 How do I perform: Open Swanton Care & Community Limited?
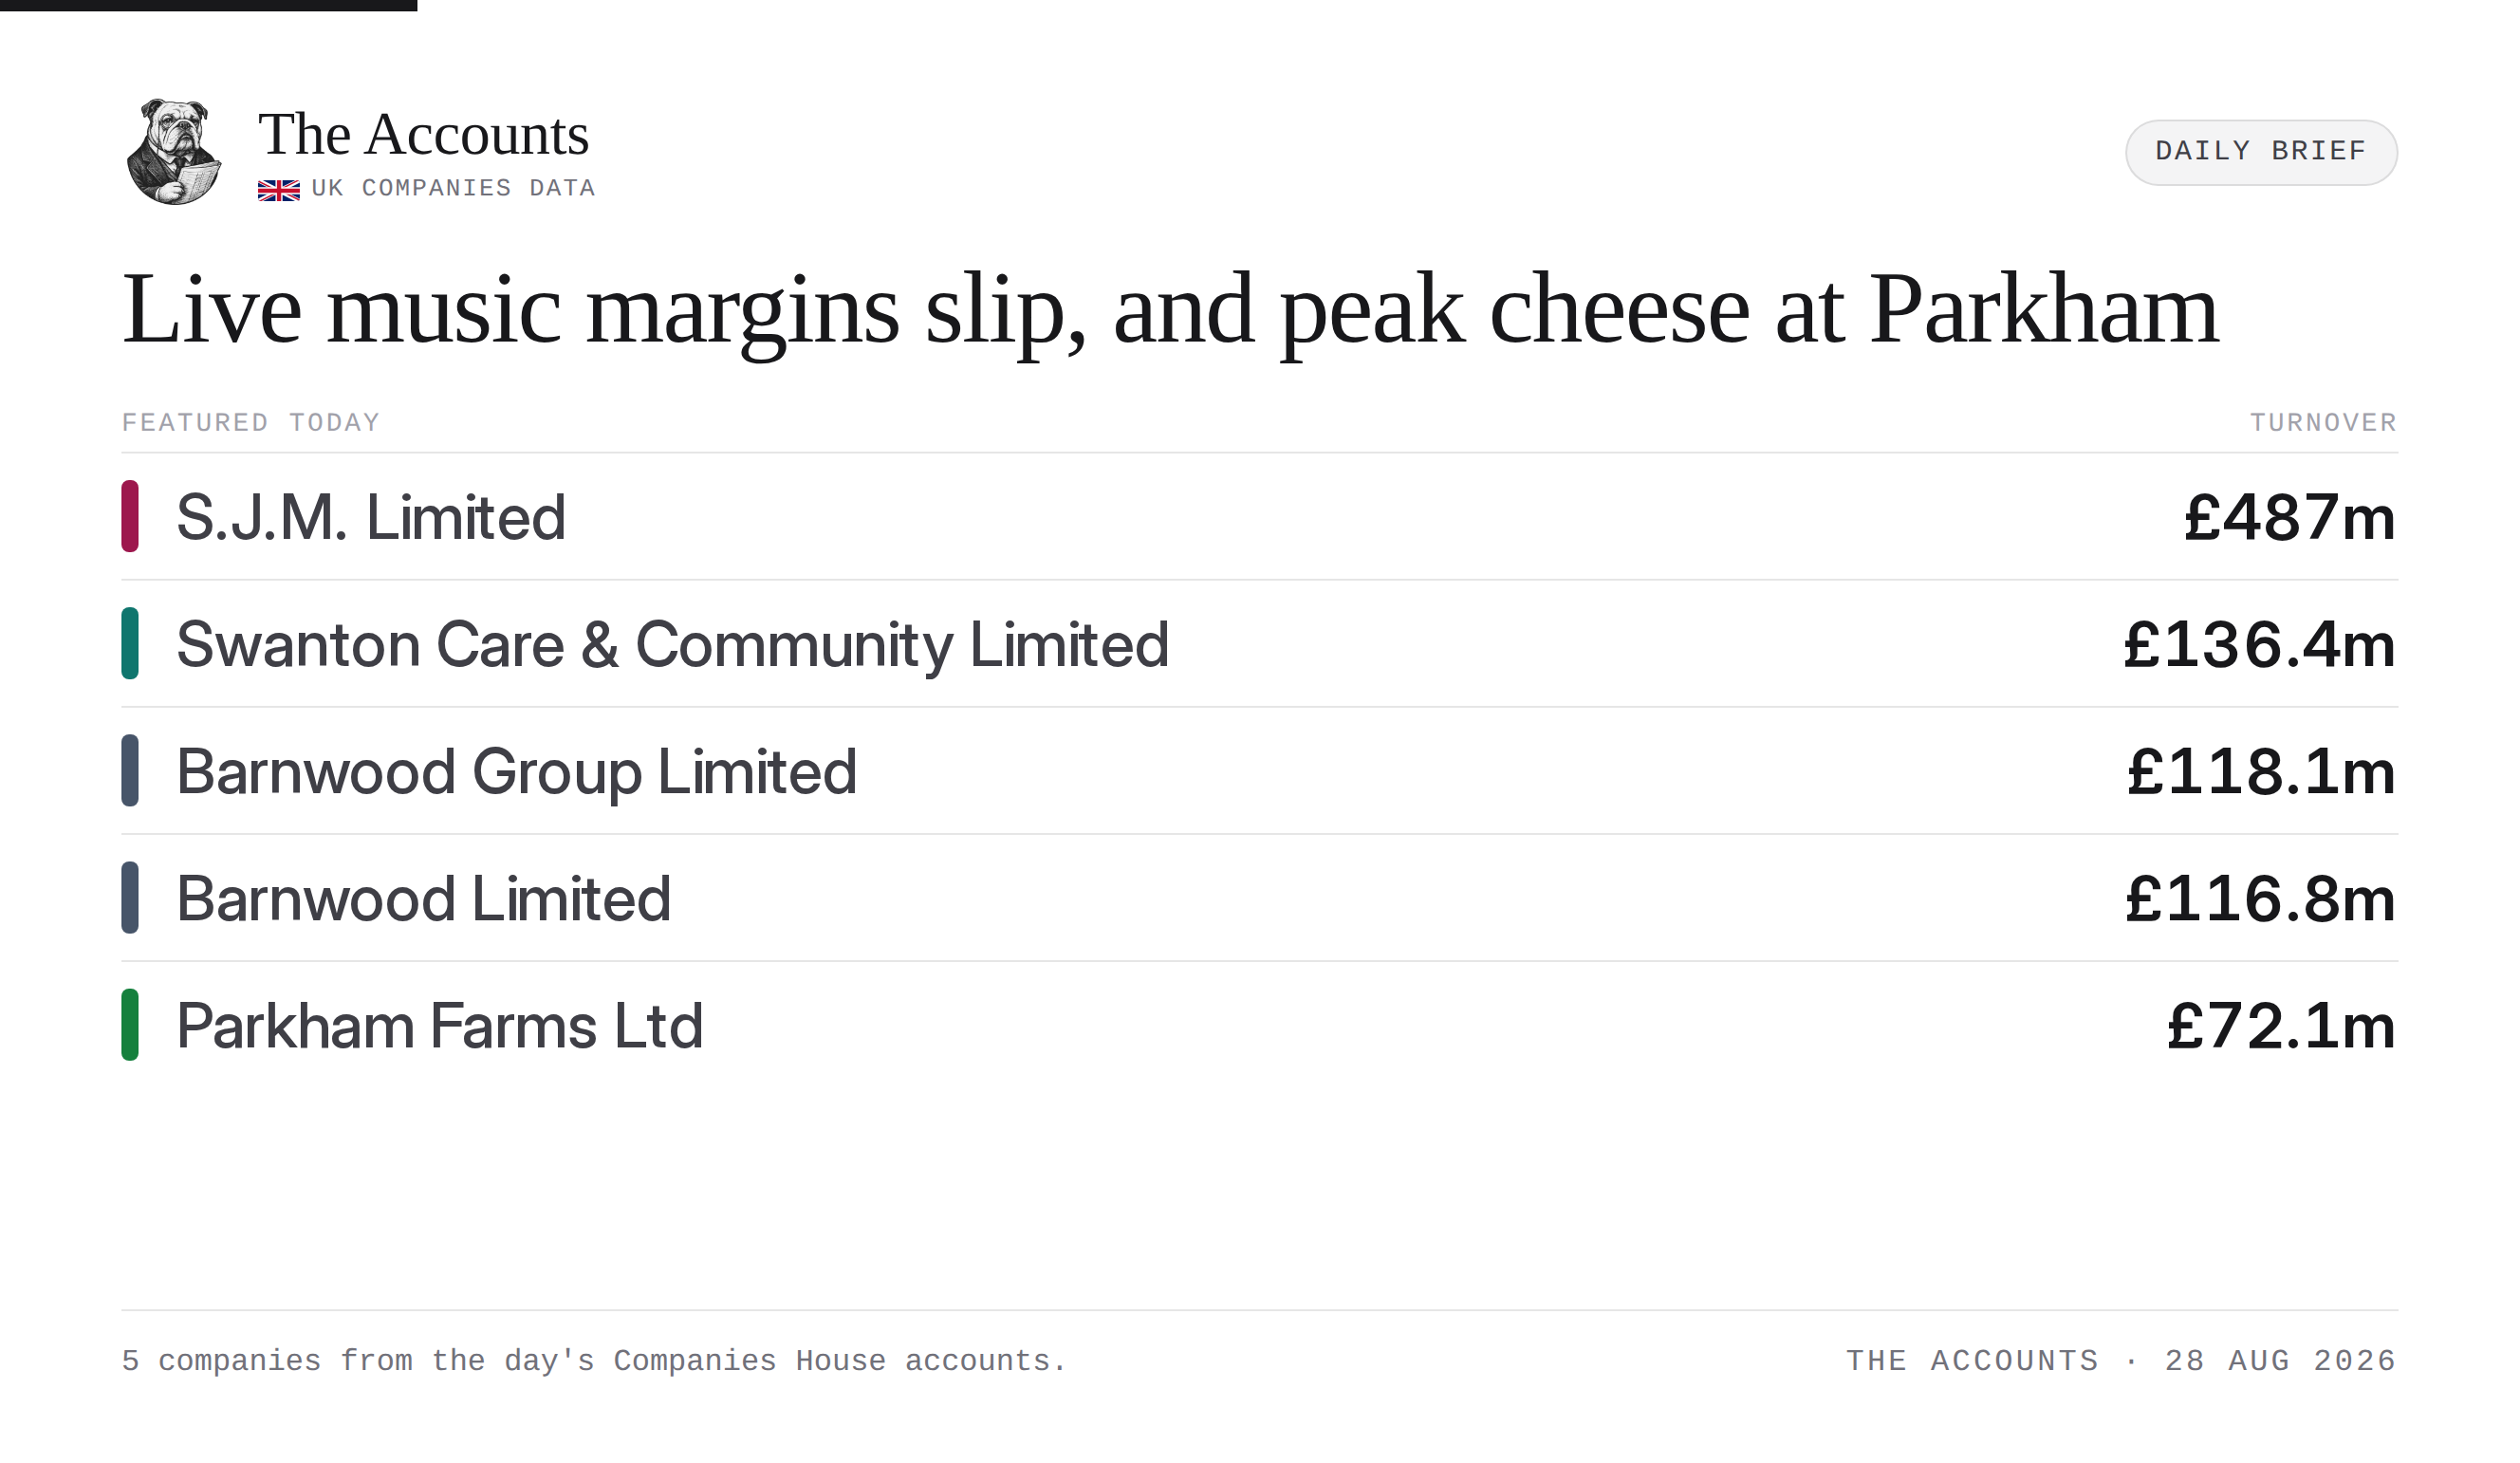(1259, 644)
